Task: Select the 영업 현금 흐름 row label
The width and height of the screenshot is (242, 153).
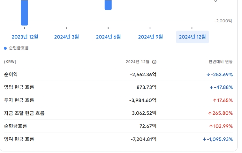Action: 19,87
